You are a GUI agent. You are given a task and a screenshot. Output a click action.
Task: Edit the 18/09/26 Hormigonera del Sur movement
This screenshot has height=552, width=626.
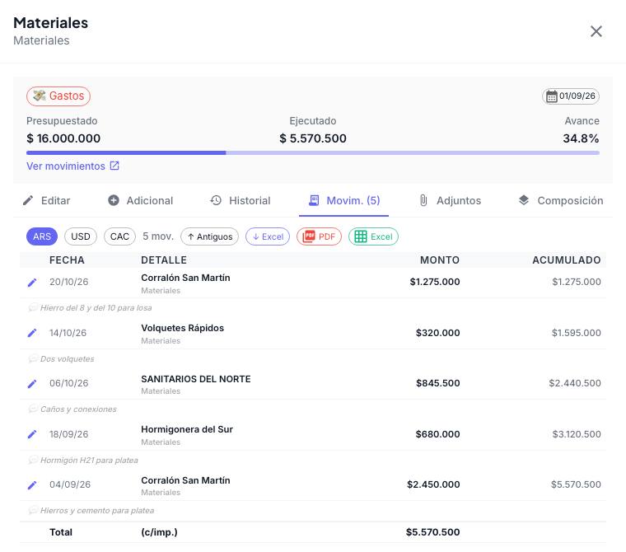[32, 434]
